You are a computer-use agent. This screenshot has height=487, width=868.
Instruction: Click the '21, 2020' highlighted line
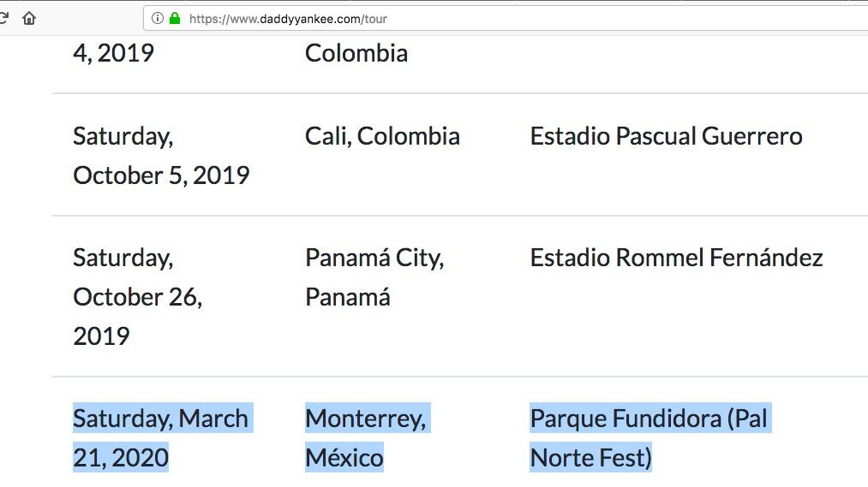pyautogui.click(x=121, y=458)
